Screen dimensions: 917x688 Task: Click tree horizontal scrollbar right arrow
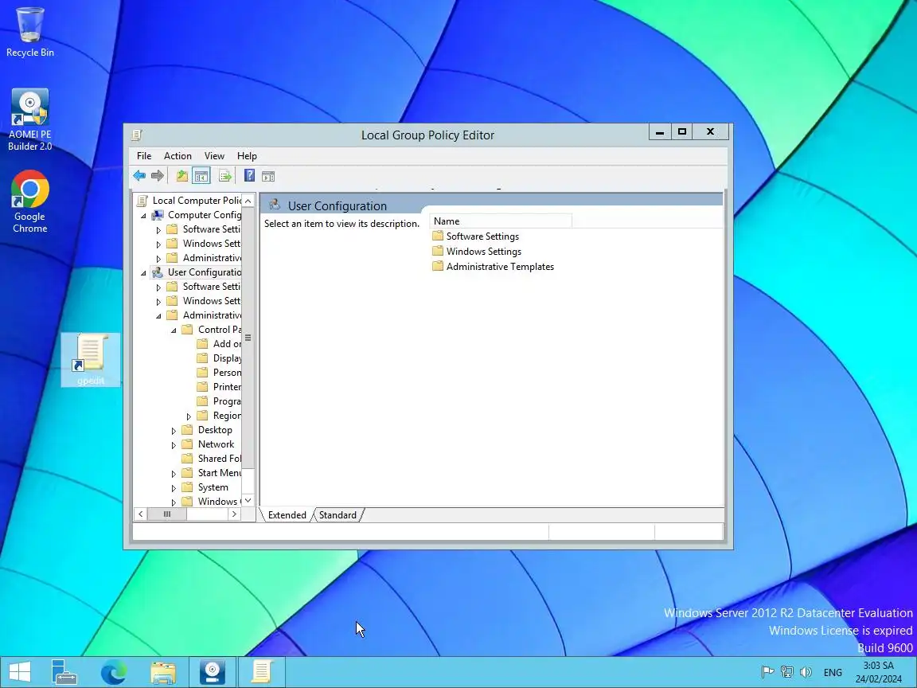[234, 514]
